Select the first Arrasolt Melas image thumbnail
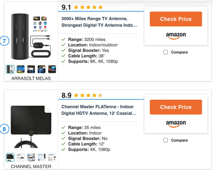 click(10, 69)
